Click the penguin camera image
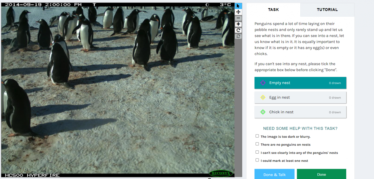Image resolution: width=374 pixels, height=179 pixels. tap(118, 90)
